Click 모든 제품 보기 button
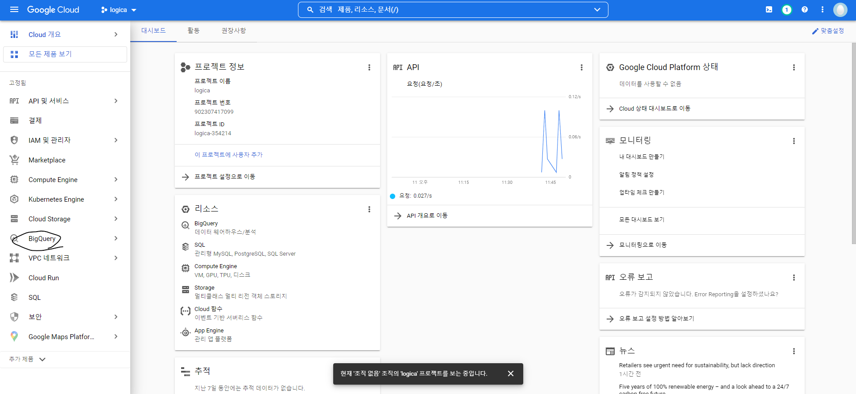This screenshot has width=856, height=394. click(65, 54)
